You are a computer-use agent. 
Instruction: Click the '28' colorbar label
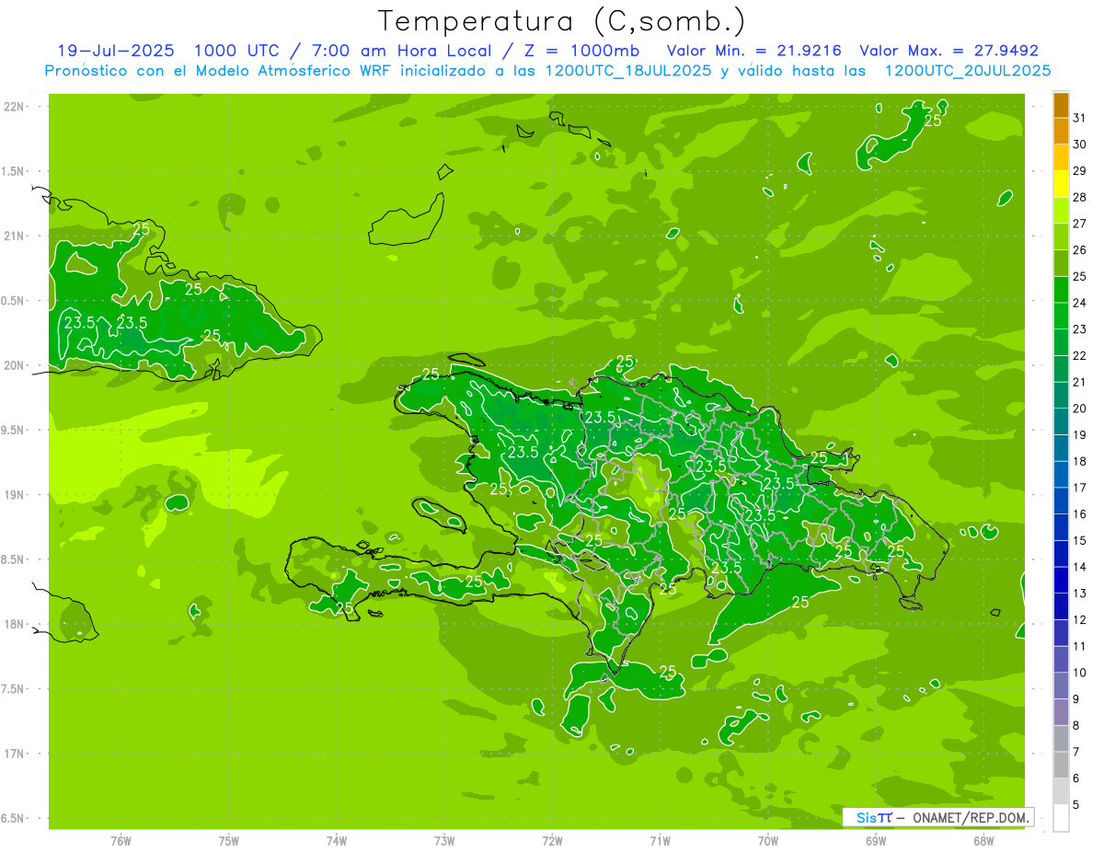click(x=1080, y=197)
